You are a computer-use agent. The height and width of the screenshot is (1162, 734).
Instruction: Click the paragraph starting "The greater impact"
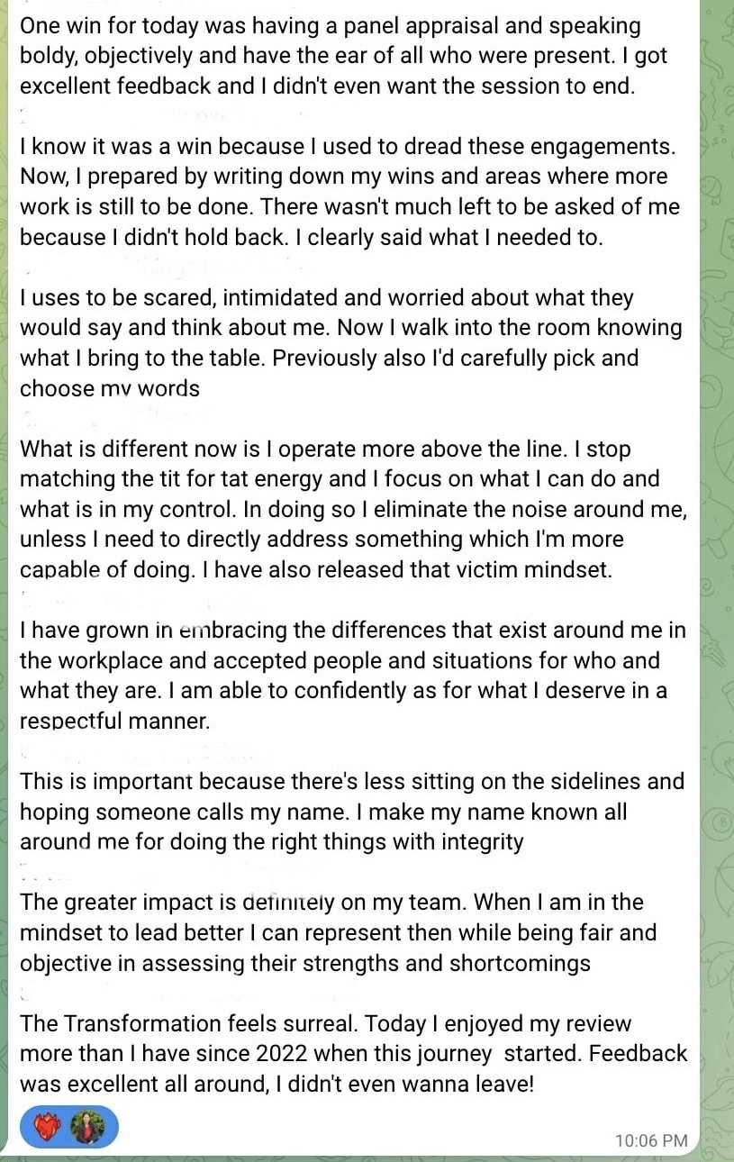tap(342, 932)
